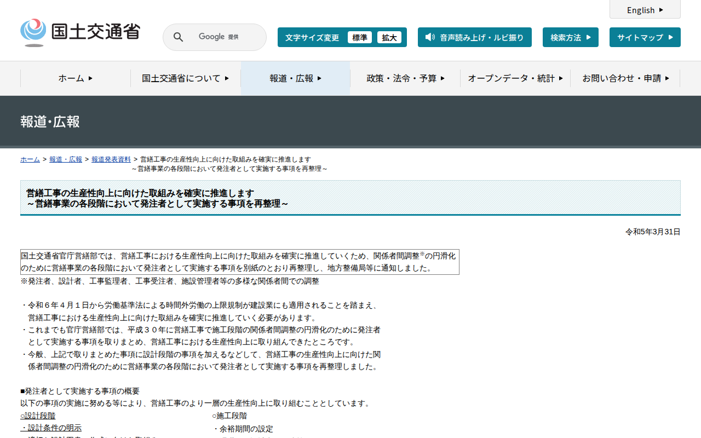
Task: Click the date 令和5年3月31日
Action: pyautogui.click(x=653, y=232)
